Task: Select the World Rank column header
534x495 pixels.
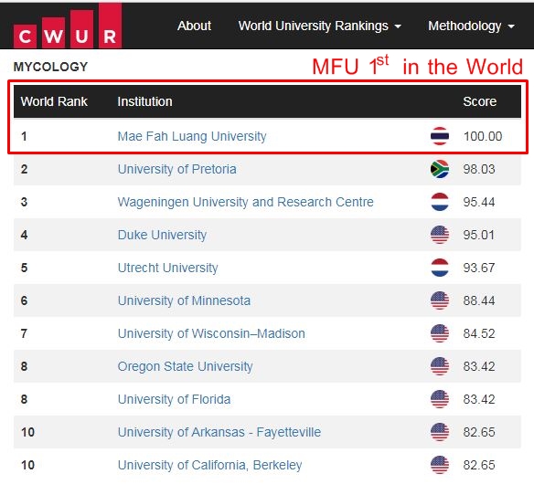Action: pos(54,101)
